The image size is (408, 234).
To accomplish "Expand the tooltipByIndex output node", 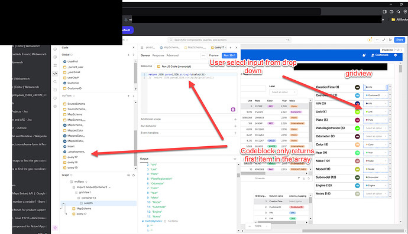I will click(x=143, y=221).
